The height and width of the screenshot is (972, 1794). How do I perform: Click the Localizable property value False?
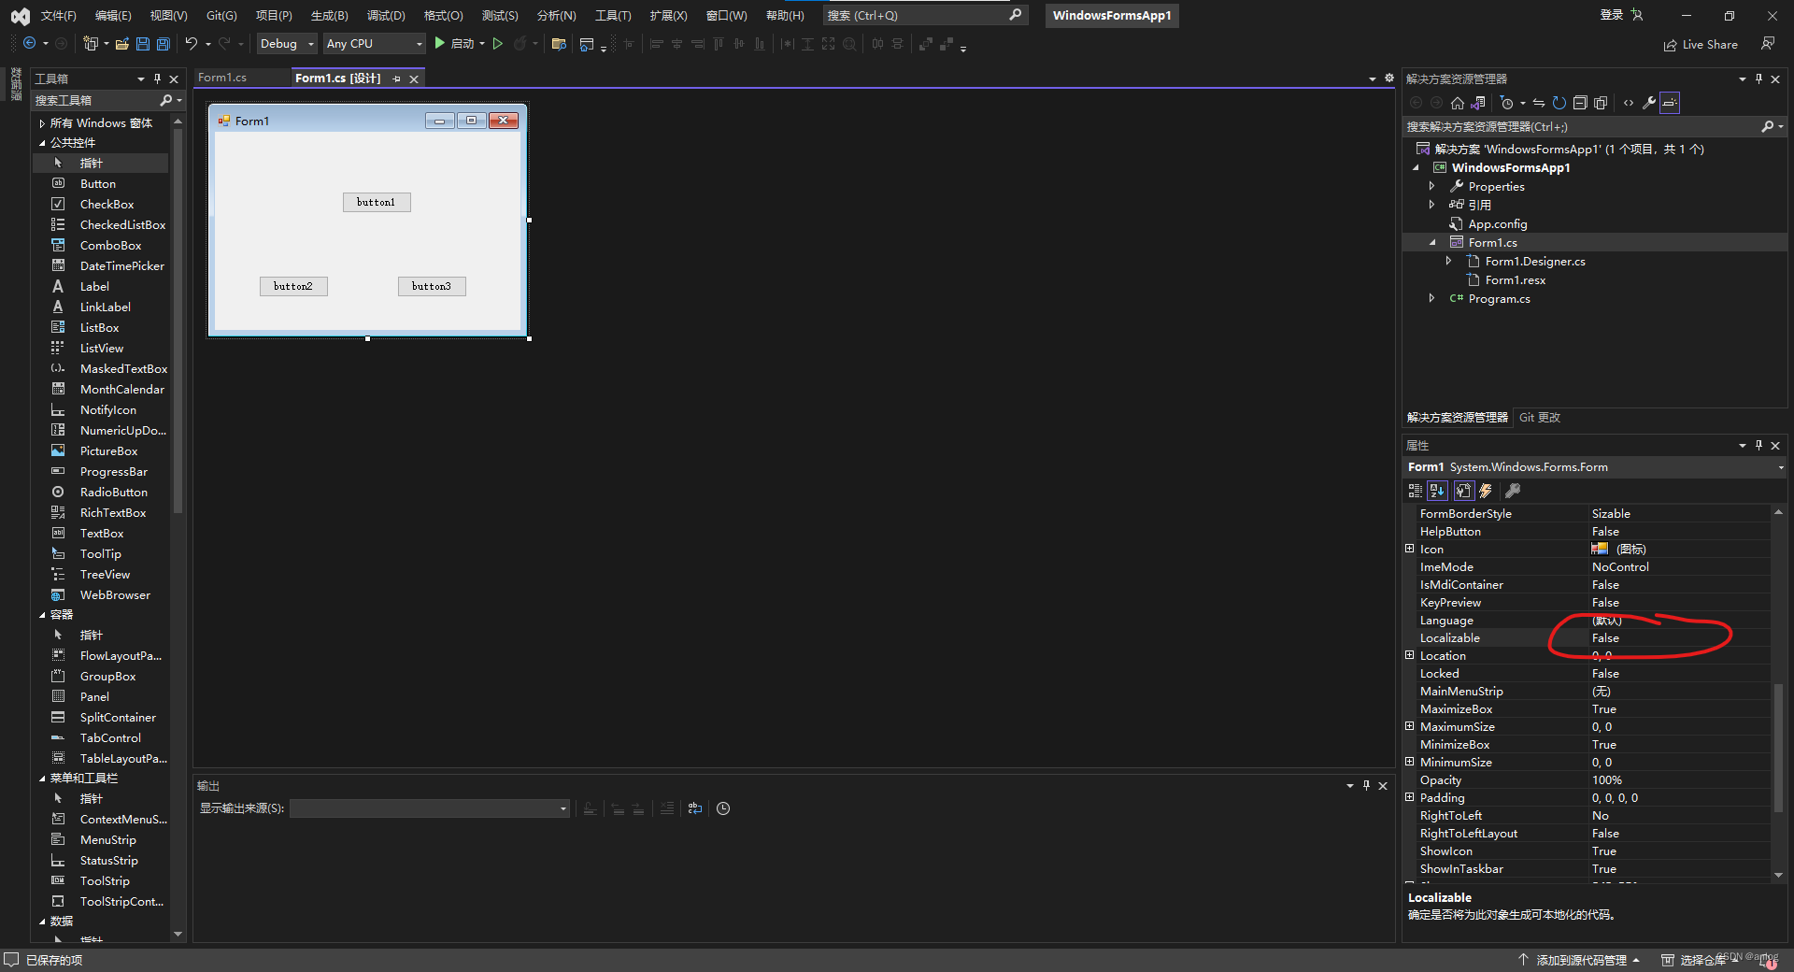click(x=1605, y=638)
